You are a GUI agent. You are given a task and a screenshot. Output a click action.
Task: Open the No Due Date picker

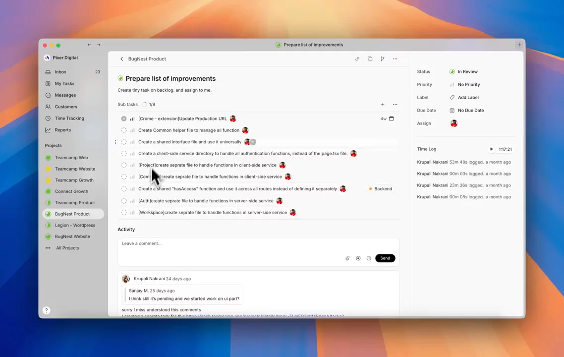point(466,111)
